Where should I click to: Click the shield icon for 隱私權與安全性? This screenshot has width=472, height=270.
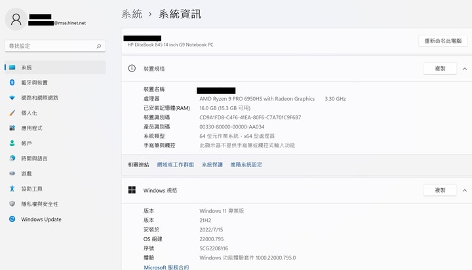[x=12, y=204]
